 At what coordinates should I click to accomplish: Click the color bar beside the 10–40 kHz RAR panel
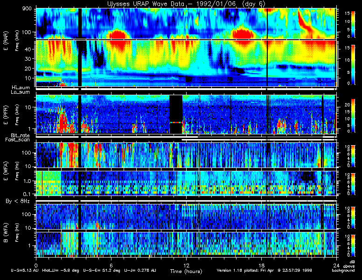tap(353, 65)
